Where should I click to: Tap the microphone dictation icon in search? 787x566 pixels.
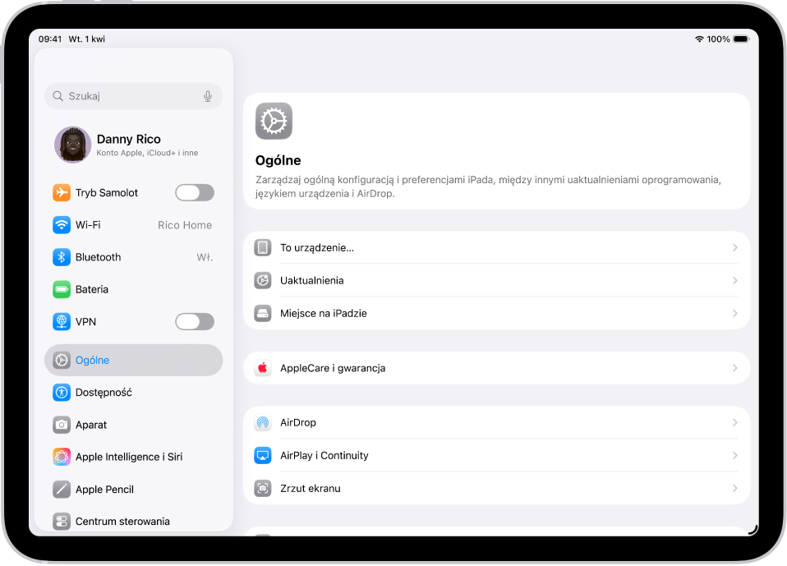207,96
